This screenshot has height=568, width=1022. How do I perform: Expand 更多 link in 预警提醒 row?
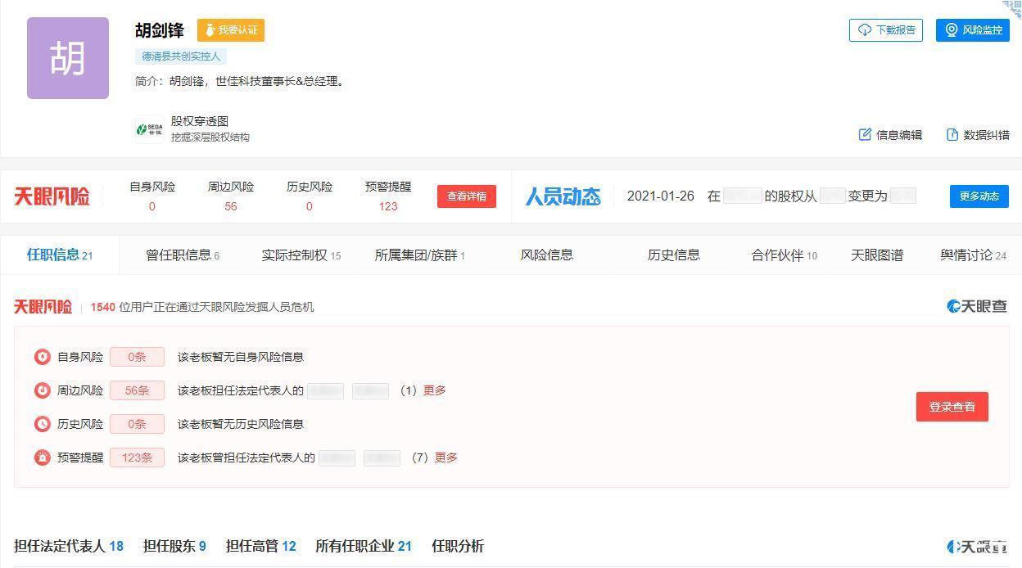(x=445, y=458)
